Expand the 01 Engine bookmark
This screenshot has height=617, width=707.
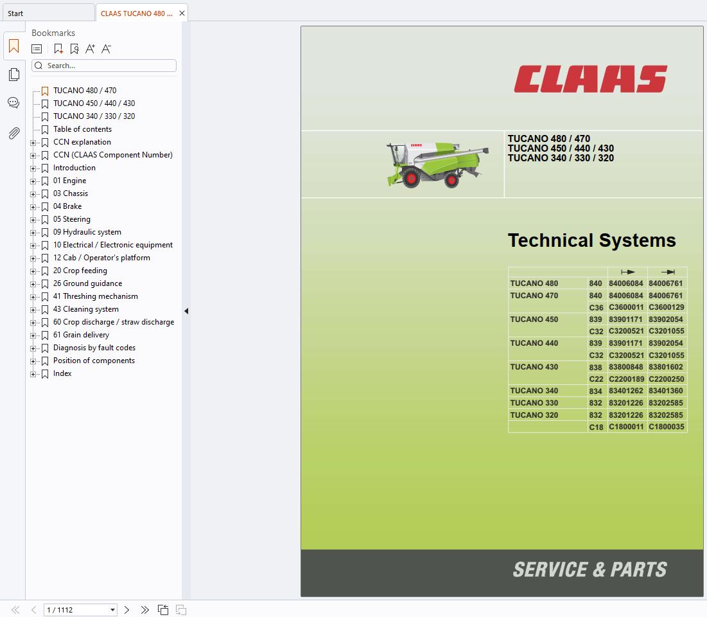[x=33, y=181]
